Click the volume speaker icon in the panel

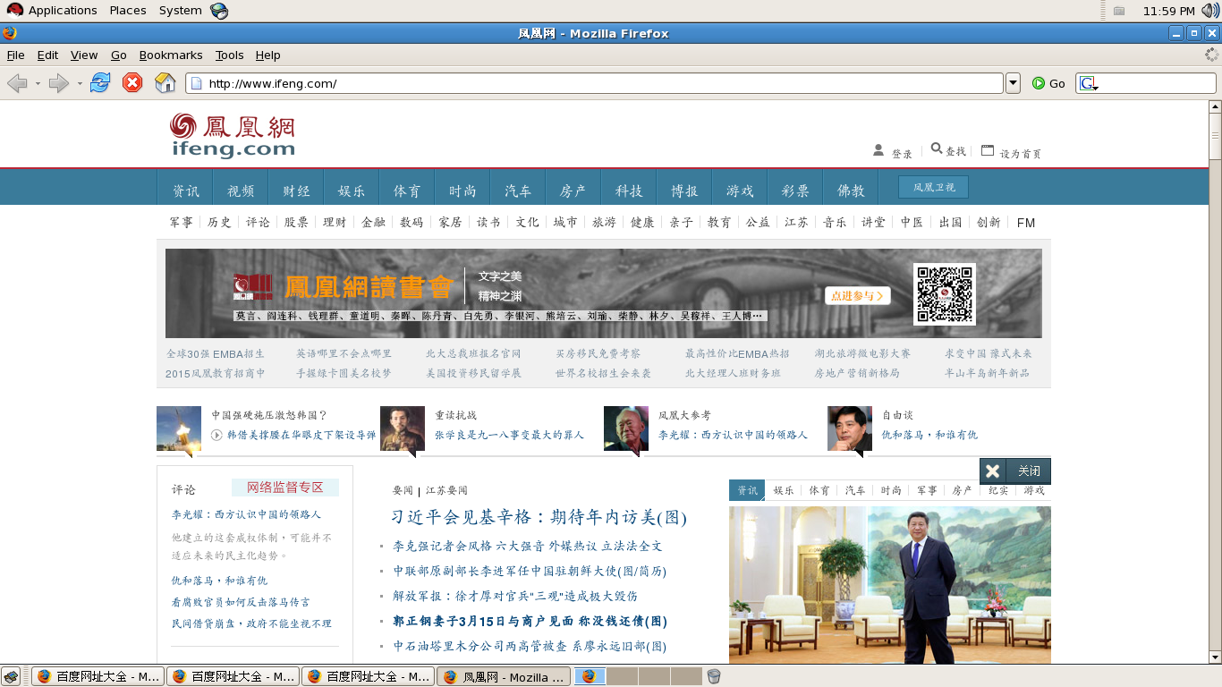(x=1210, y=11)
